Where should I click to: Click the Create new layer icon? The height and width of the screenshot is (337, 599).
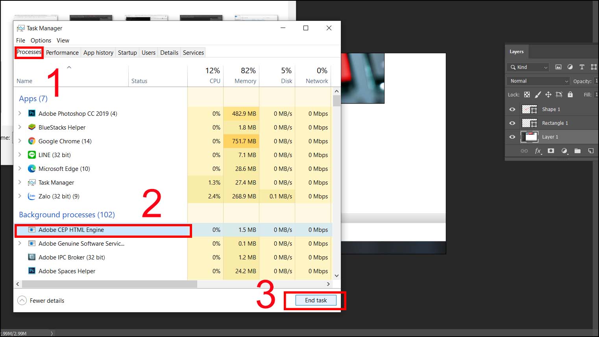click(591, 151)
